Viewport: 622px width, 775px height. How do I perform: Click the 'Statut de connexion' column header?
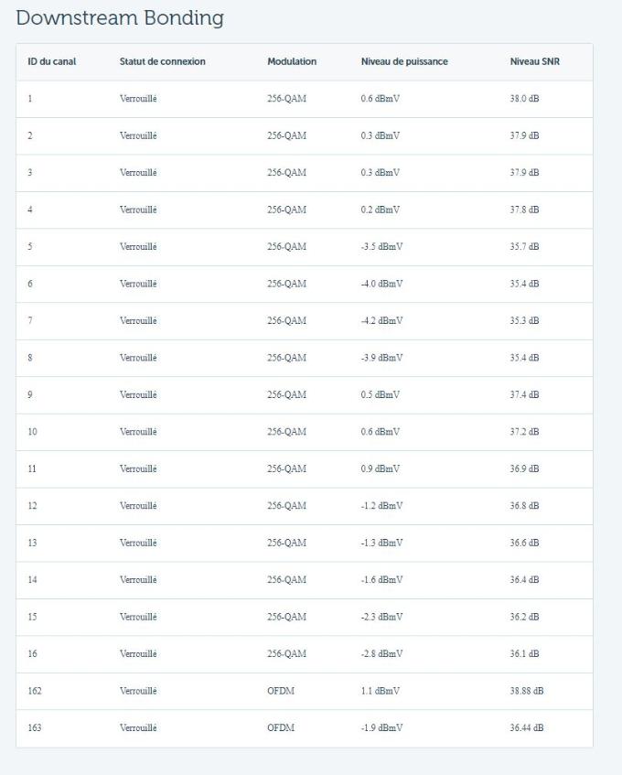coord(162,62)
